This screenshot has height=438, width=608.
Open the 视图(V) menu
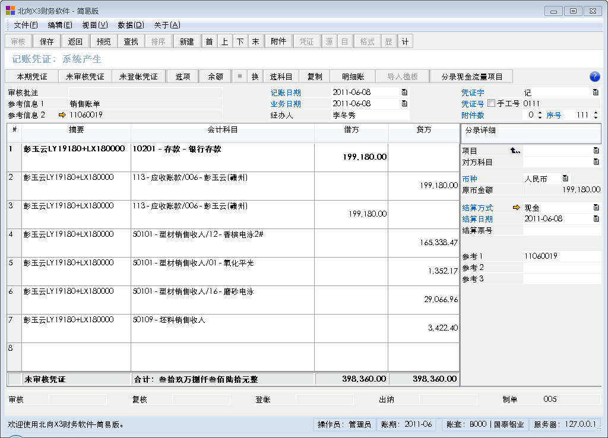pyautogui.click(x=95, y=25)
